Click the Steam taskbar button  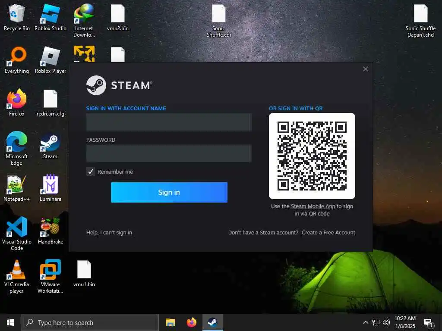coord(212,322)
